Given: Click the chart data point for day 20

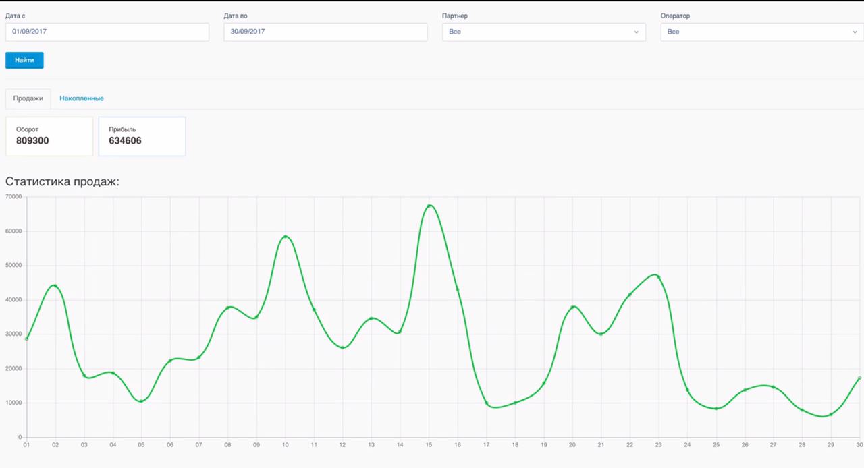Looking at the screenshot, I should coord(572,307).
